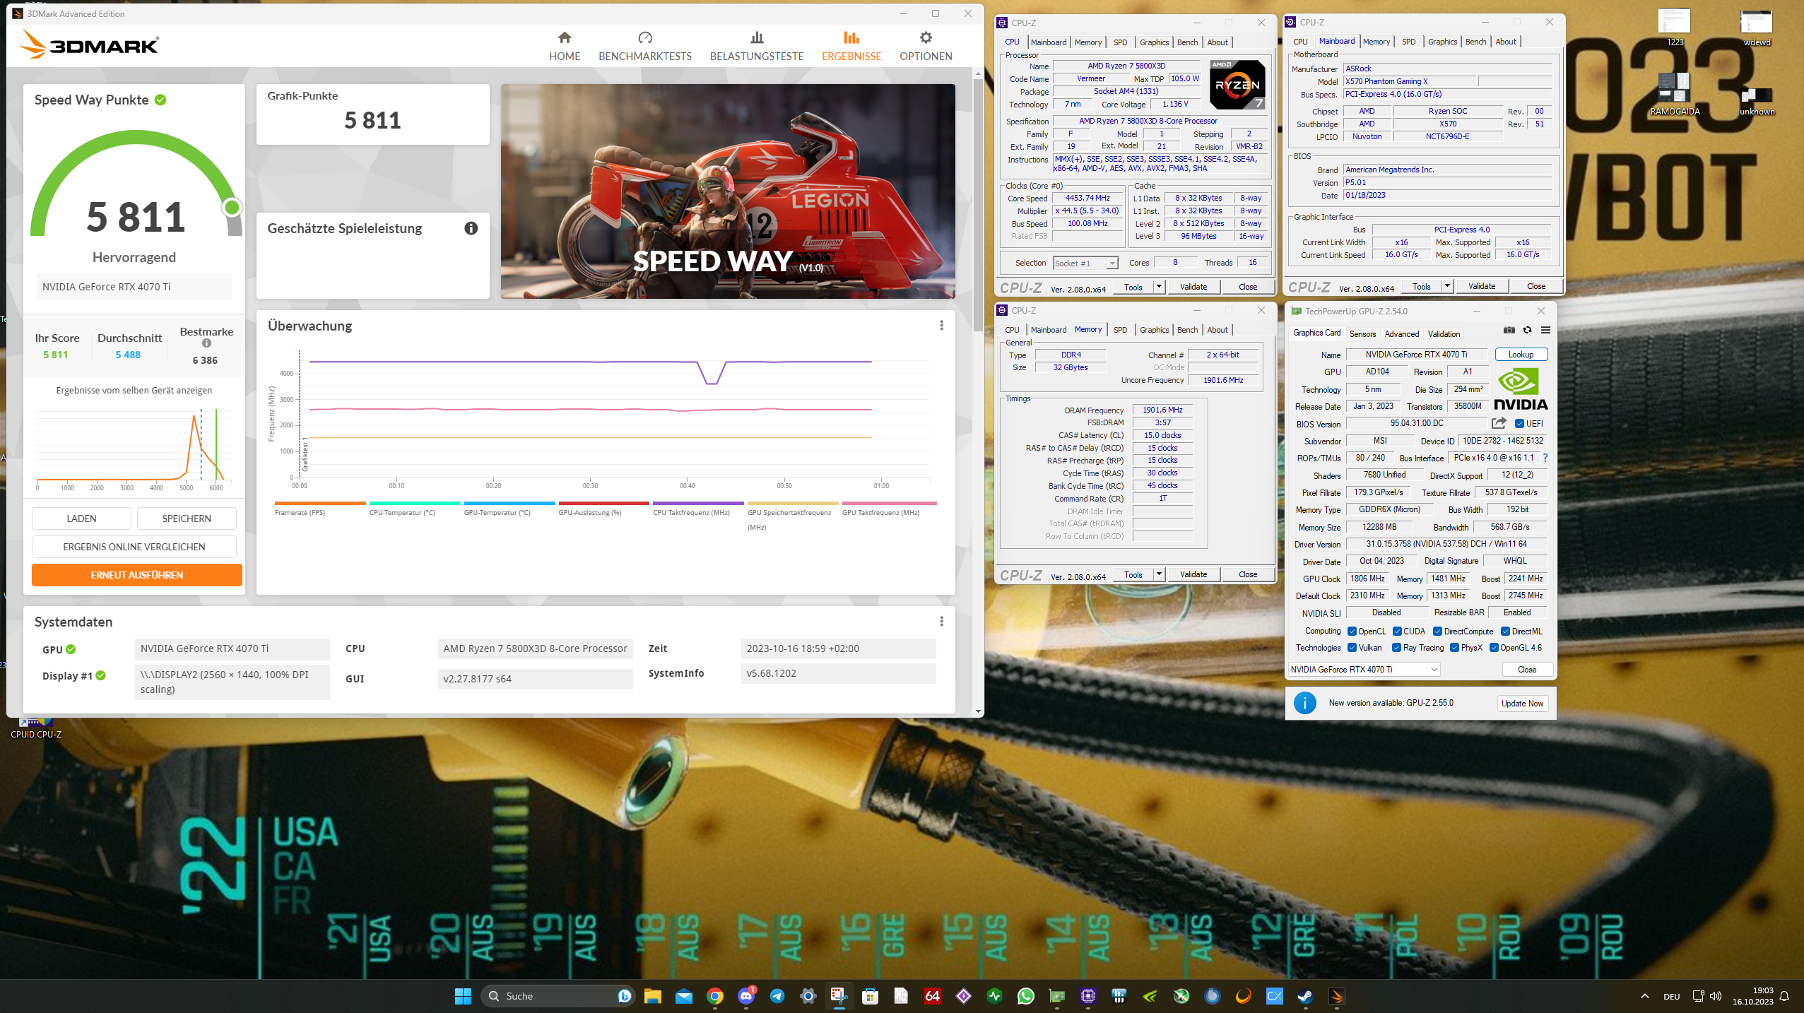
Task: Select the CPUID CPU-Z desktop shortcut
Action: (x=35, y=728)
